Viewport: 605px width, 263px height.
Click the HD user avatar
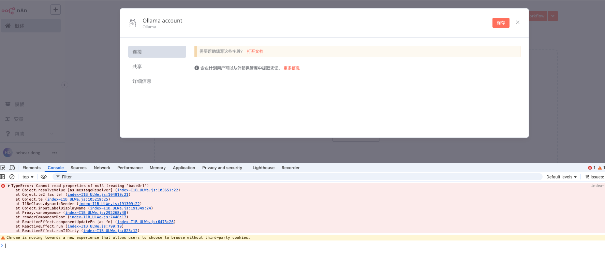point(8,152)
